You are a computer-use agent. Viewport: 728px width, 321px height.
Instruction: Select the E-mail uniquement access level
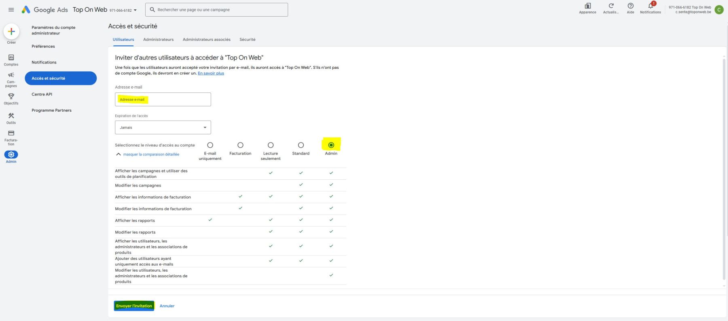coord(210,145)
